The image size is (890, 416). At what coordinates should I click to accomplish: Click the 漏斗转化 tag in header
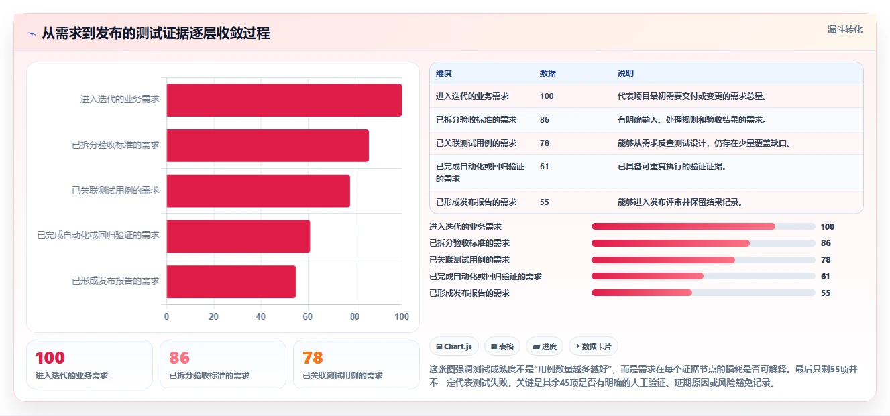(x=844, y=30)
